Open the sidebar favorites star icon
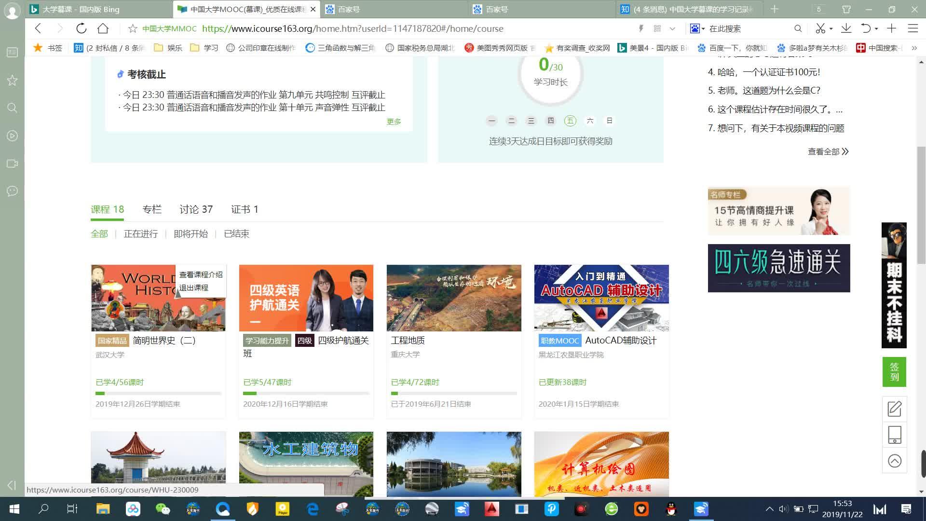The width and height of the screenshot is (926, 521). click(x=13, y=80)
